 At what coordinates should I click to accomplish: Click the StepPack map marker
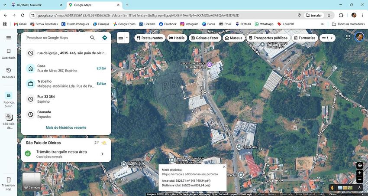click(x=239, y=147)
